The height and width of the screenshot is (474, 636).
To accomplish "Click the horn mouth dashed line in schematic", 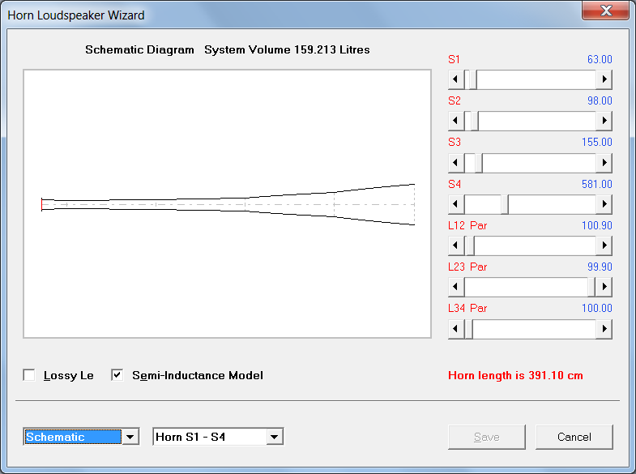I will [x=414, y=204].
